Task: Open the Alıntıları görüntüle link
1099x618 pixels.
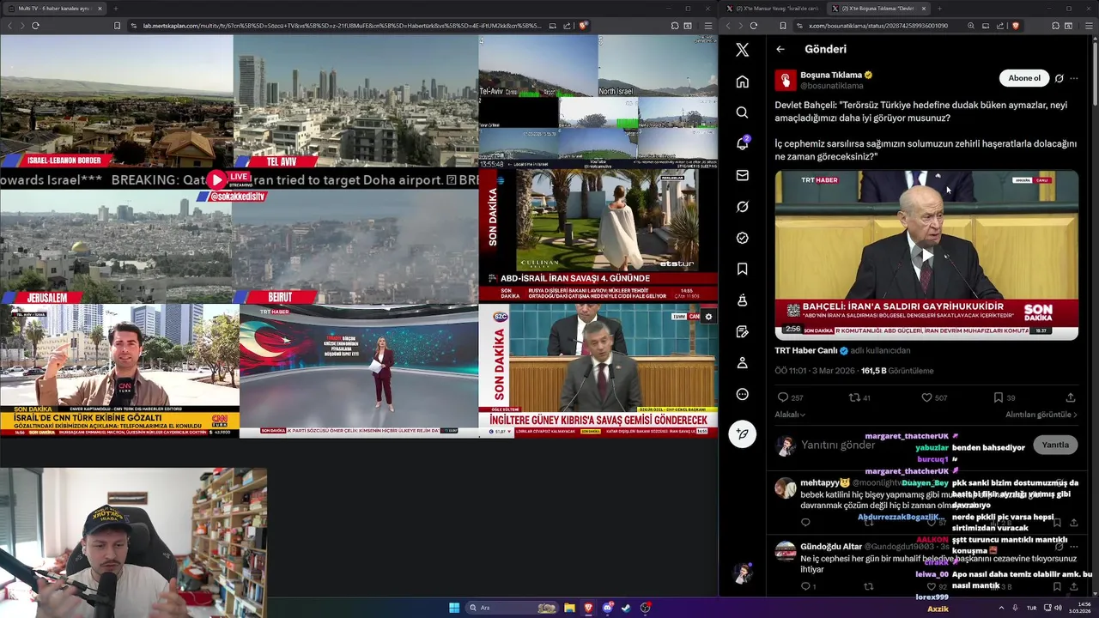Action: (x=1041, y=415)
